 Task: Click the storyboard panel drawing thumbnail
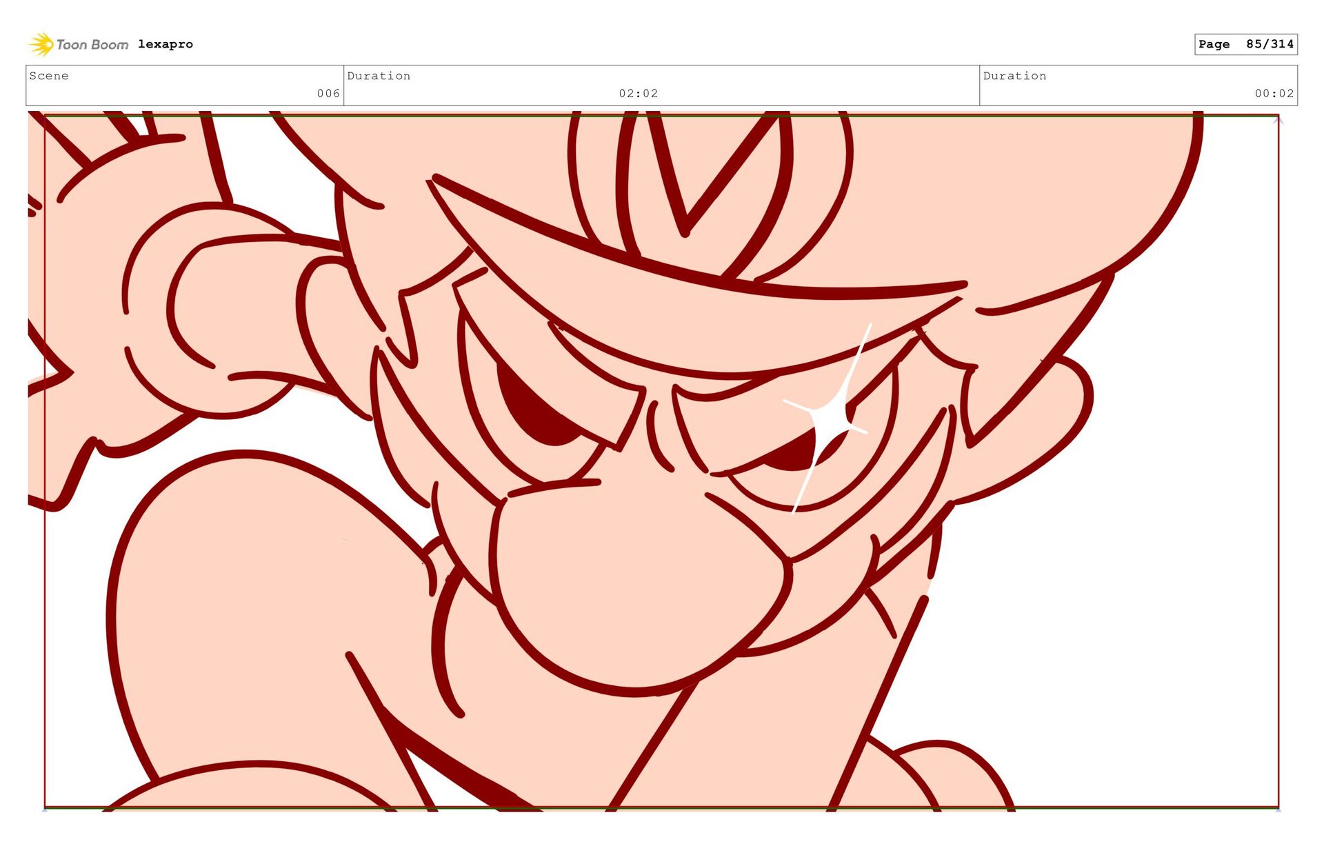(661, 461)
